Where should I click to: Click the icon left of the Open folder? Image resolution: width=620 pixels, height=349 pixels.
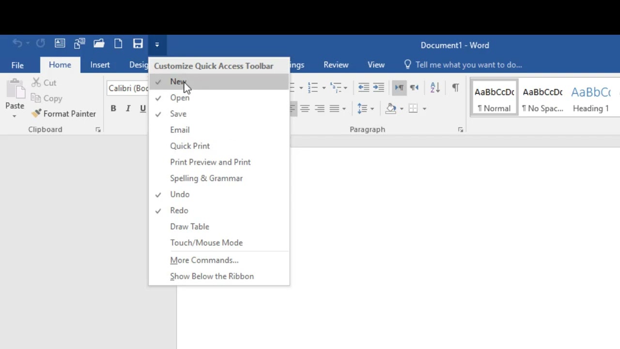click(79, 44)
